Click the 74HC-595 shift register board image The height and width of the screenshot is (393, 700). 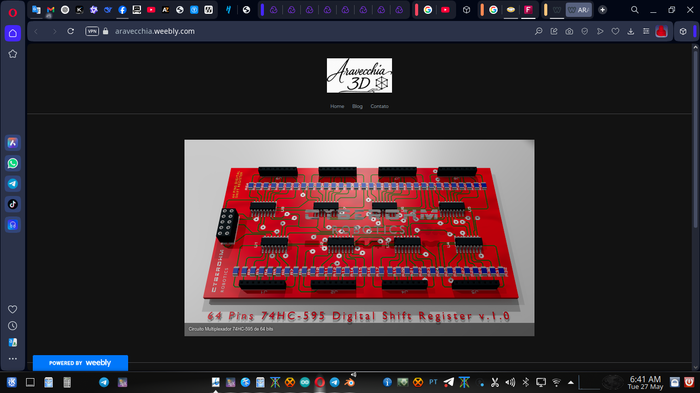[x=359, y=238]
